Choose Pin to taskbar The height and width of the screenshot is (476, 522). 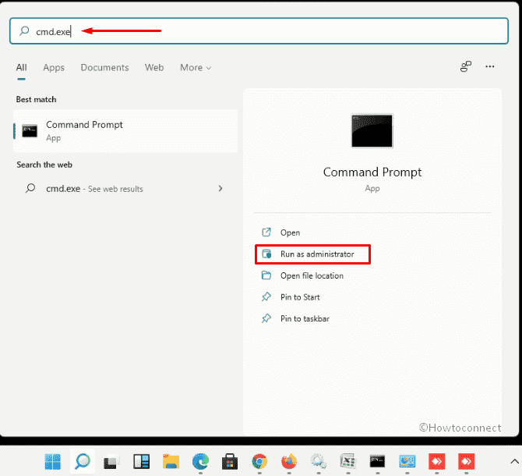pyautogui.click(x=305, y=318)
